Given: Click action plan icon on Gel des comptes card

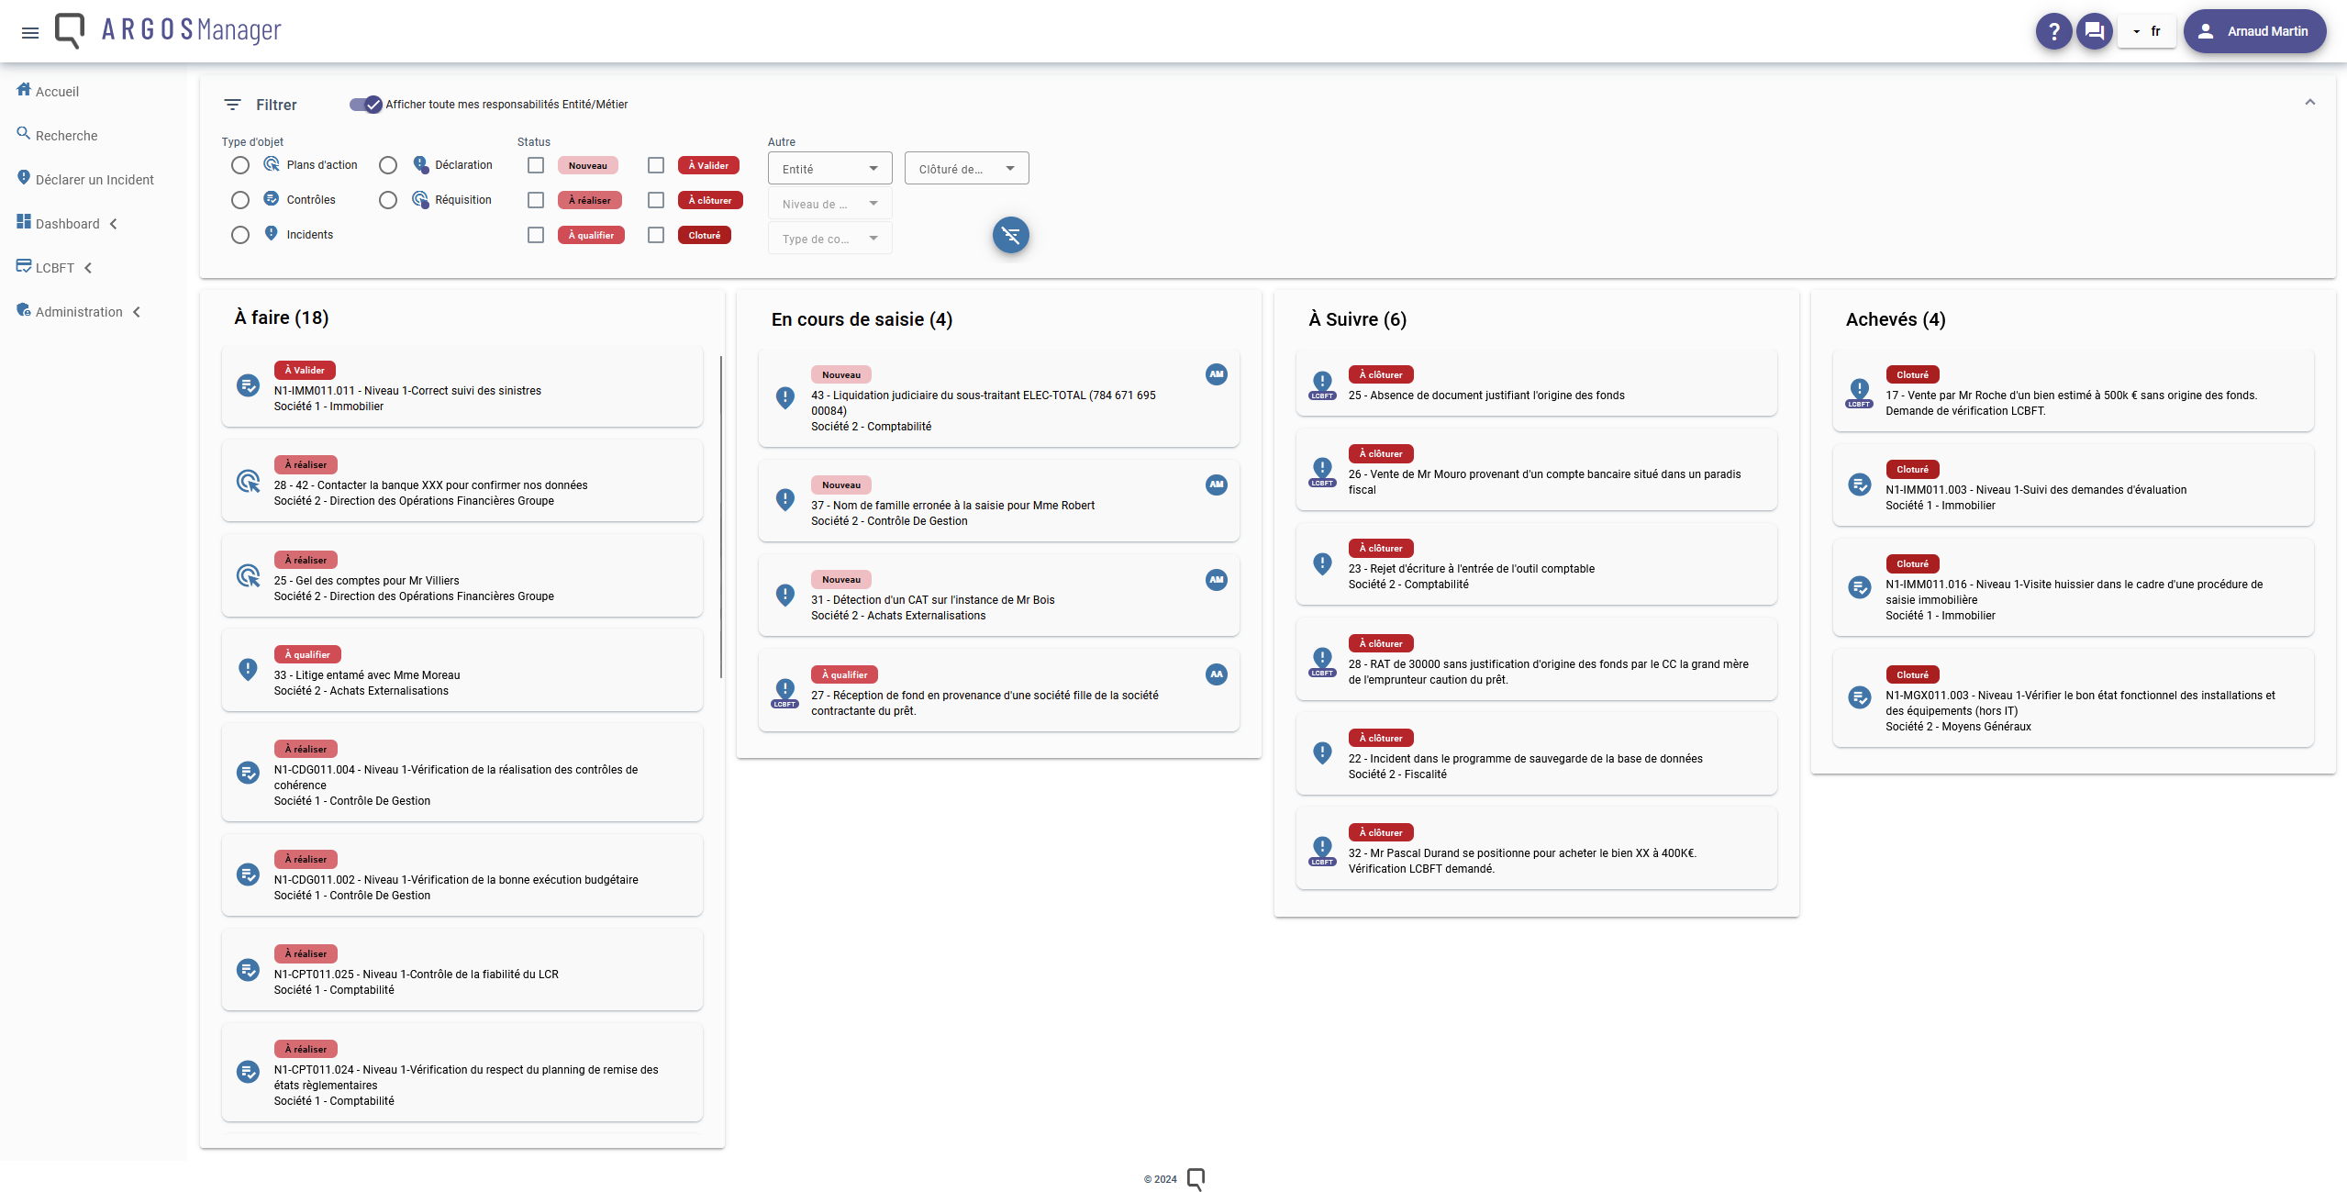Looking at the screenshot, I should 248,575.
